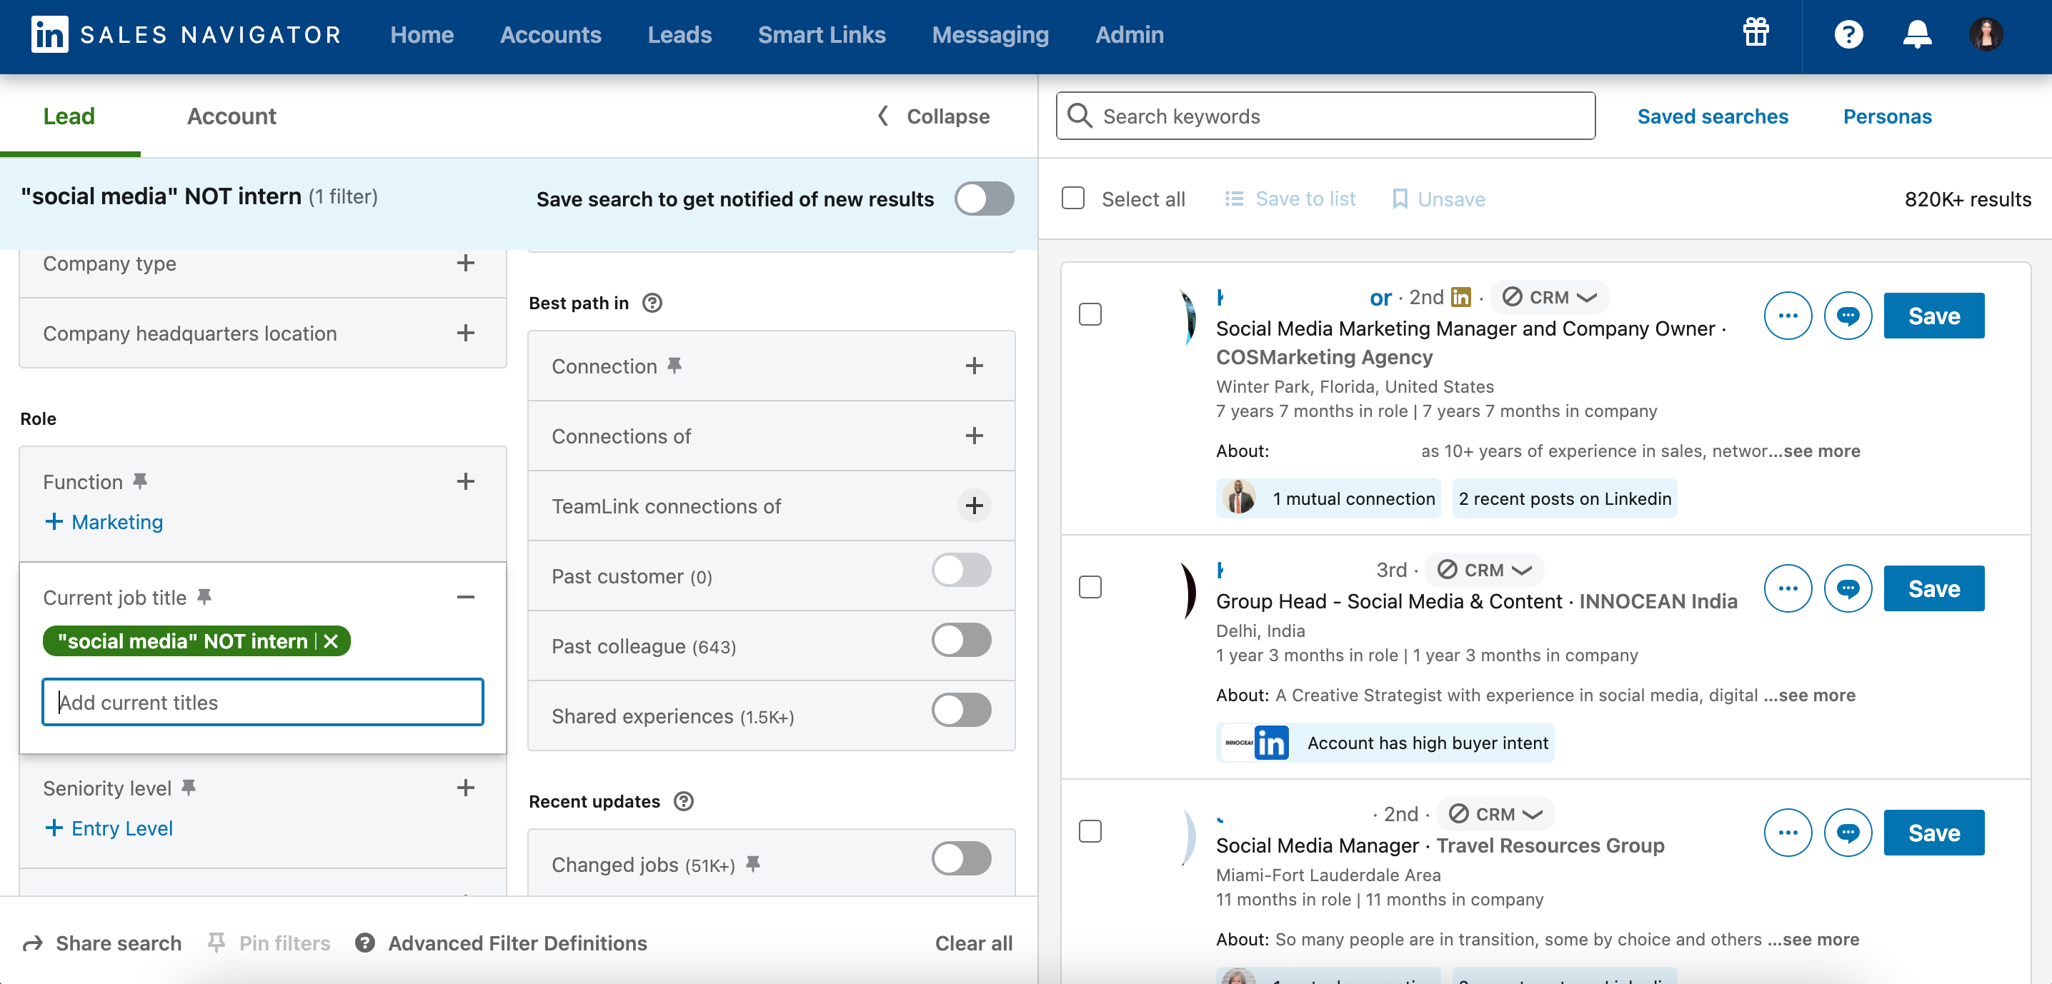Click the search magnifier icon
2052x984 pixels.
point(1080,116)
